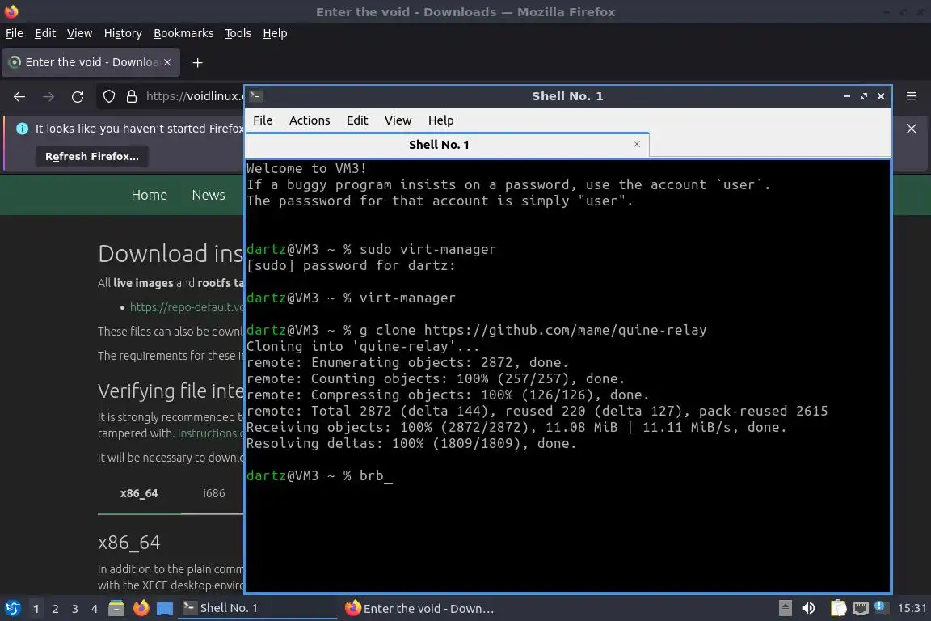Image resolution: width=931 pixels, height=621 pixels.
Task: Switch to workspace 4
Action: click(94, 609)
